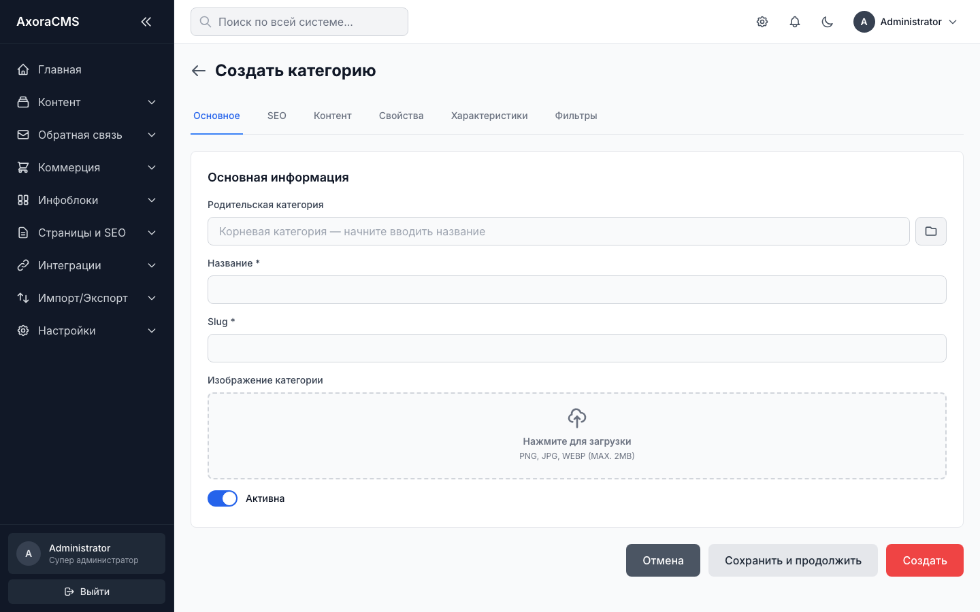Toggle the Активна switch
Viewport: 980px width, 612px height.
[223, 498]
